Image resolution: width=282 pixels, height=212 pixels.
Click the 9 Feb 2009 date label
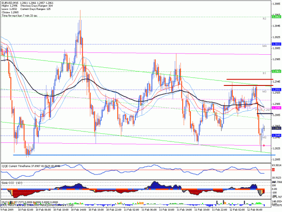tap(6, 210)
